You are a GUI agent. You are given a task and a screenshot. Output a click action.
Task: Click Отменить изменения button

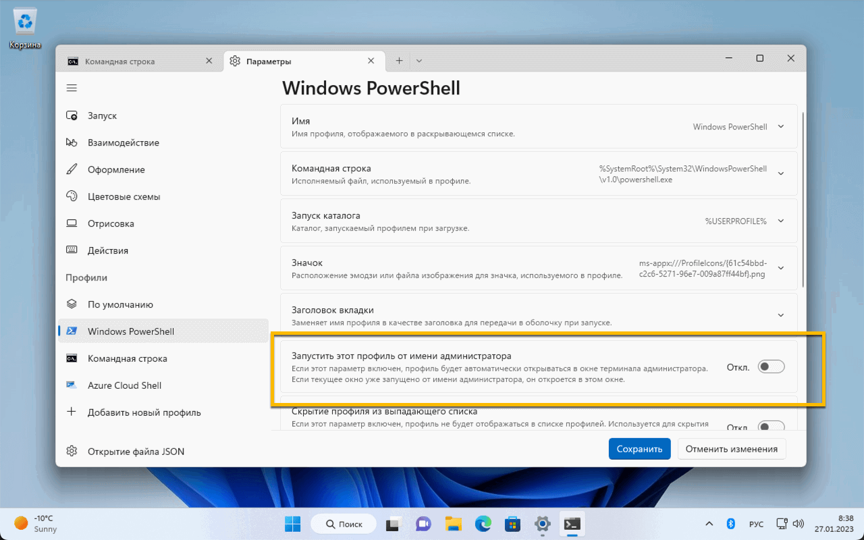[x=732, y=449]
